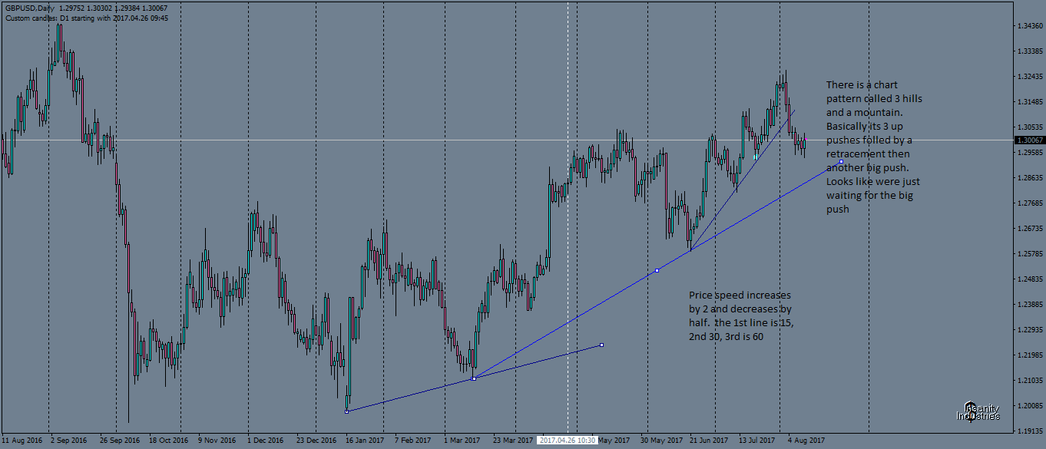
Task: Click the GBPUSD,Daily chart title
Action: pyautogui.click(x=28, y=8)
